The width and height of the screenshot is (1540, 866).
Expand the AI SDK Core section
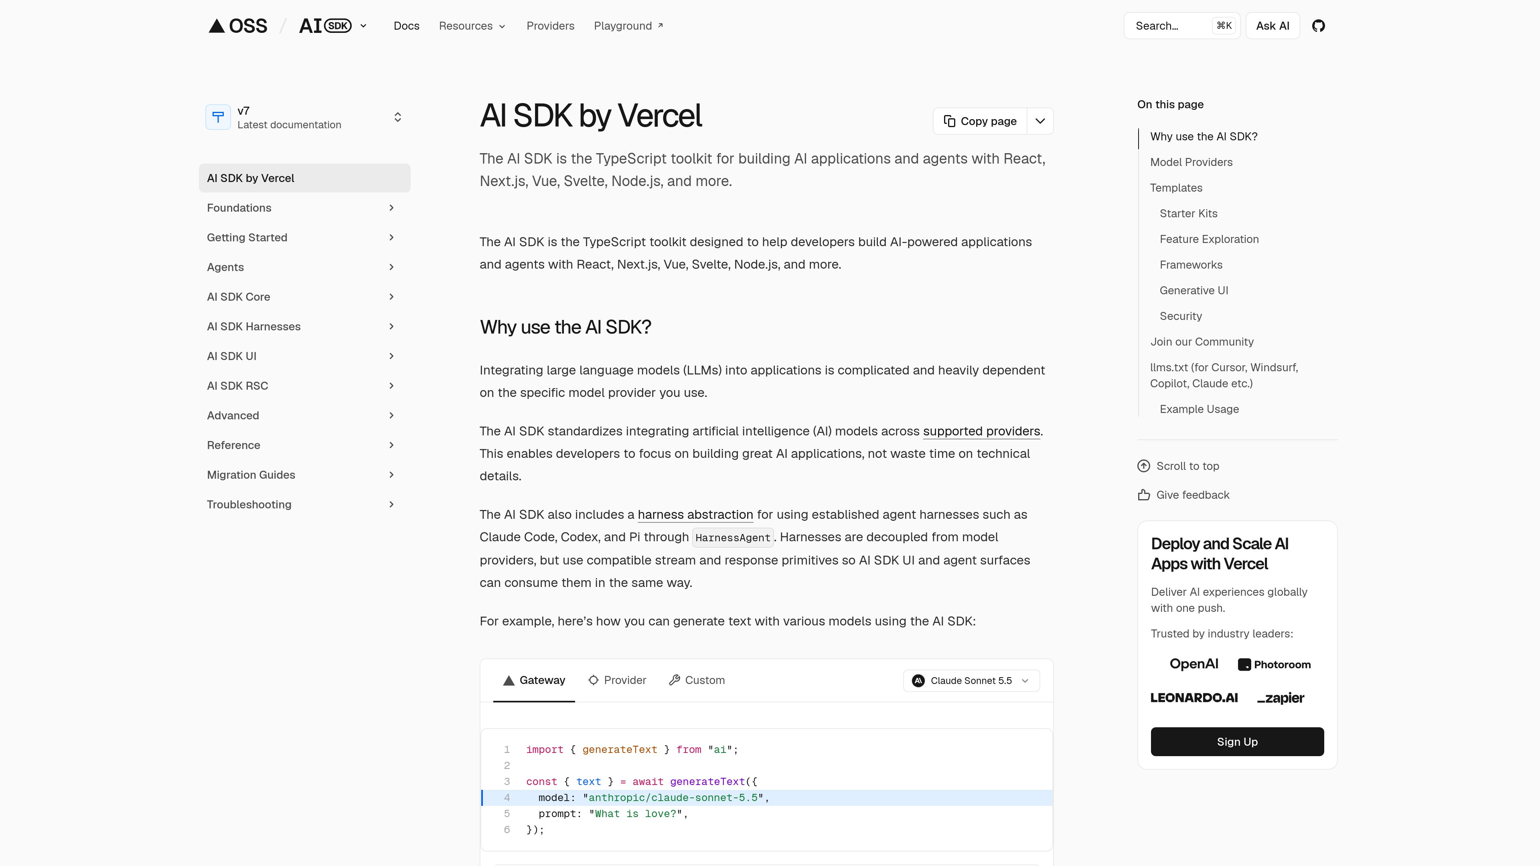tap(304, 297)
